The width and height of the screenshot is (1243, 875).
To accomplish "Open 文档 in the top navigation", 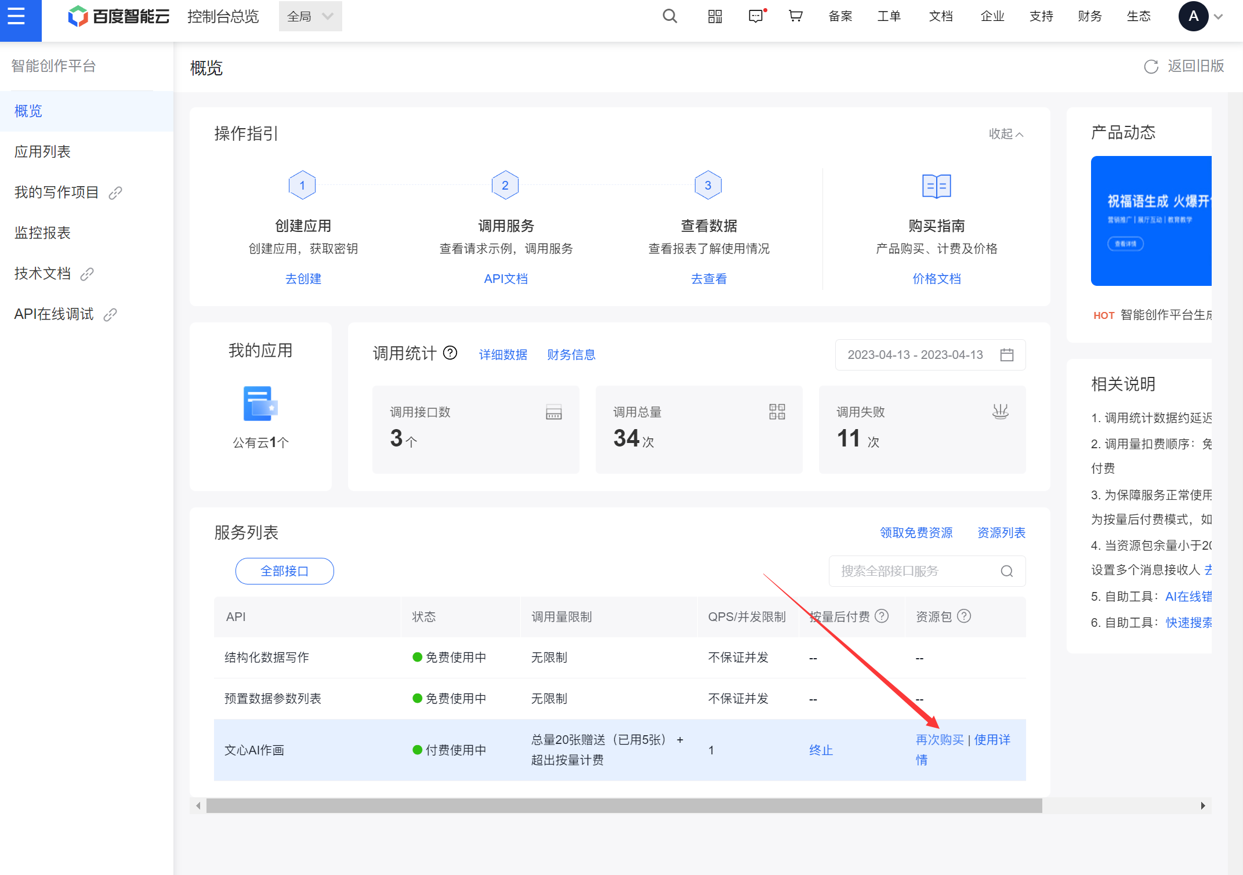I will 940,16.
